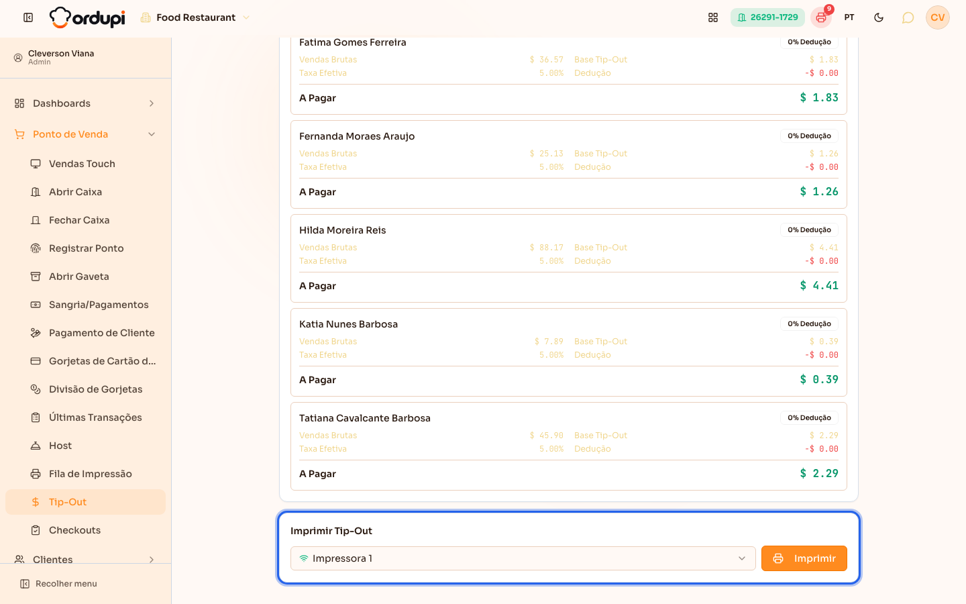This screenshot has height=604, width=966.
Task: Click Tatiana Cavalcante Barbosa's 0% Dedução badge
Action: [x=809, y=417]
